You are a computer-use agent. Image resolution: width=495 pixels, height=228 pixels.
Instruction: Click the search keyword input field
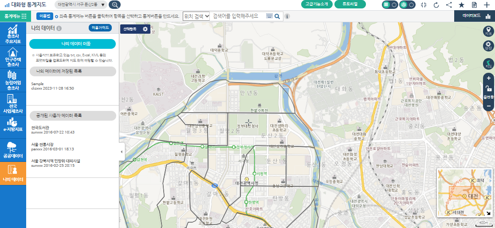coord(239,16)
